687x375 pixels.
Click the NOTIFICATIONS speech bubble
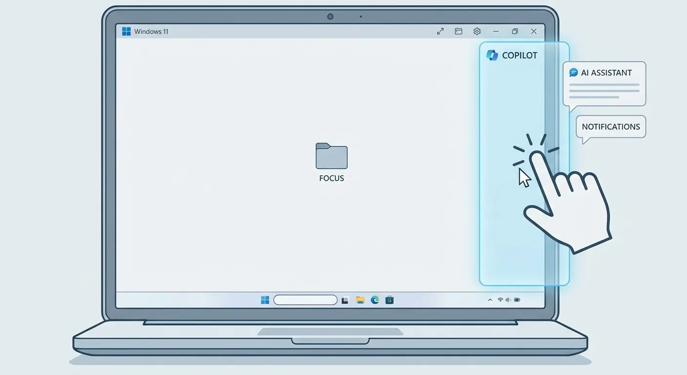pos(611,126)
